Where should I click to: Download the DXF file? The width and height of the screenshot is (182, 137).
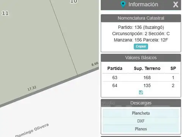click(141, 121)
